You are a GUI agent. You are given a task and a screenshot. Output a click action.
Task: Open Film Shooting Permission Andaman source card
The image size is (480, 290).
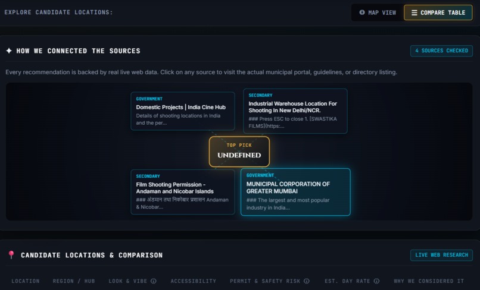[x=183, y=192]
